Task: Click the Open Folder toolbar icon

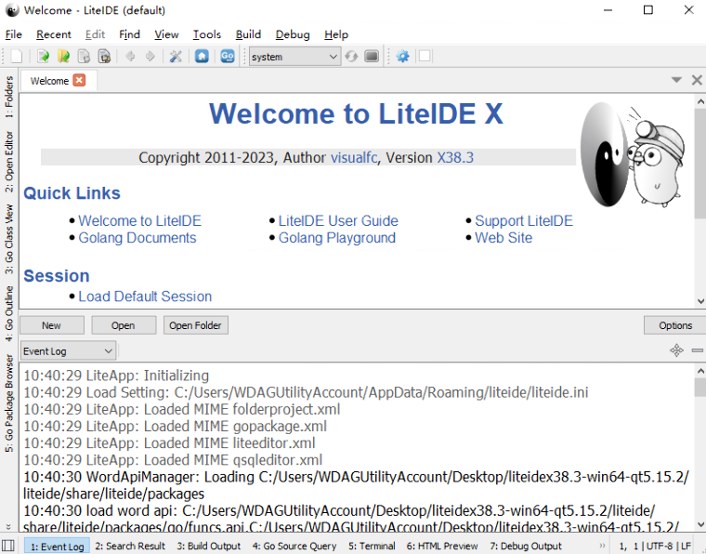Action: click(x=64, y=57)
